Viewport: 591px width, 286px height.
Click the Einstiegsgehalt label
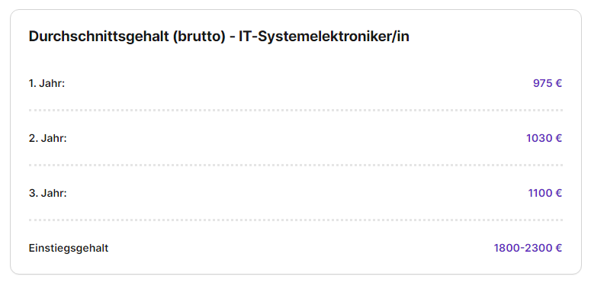[69, 249]
